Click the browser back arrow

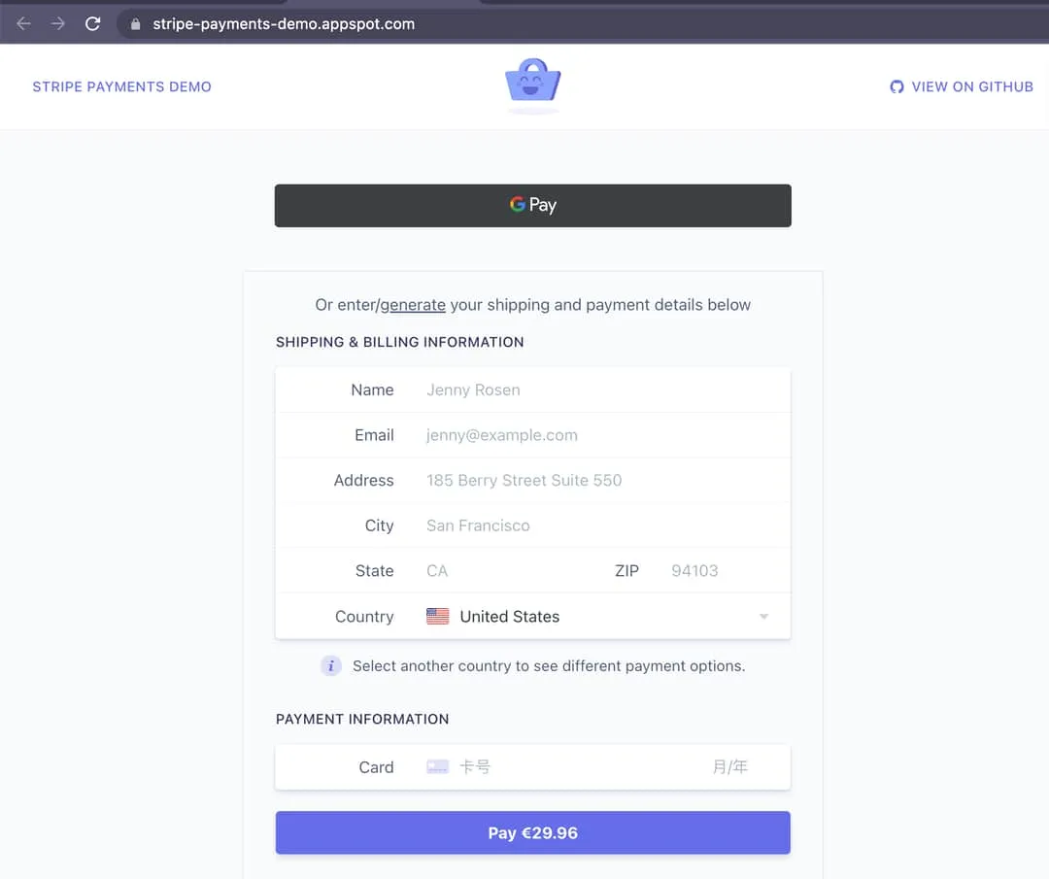click(21, 24)
